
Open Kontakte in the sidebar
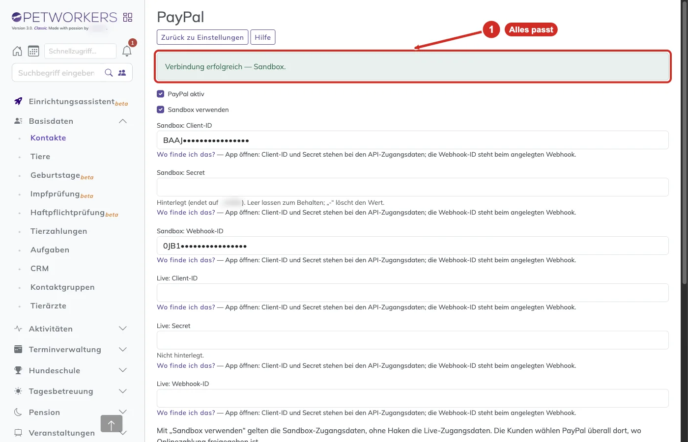(48, 138)
